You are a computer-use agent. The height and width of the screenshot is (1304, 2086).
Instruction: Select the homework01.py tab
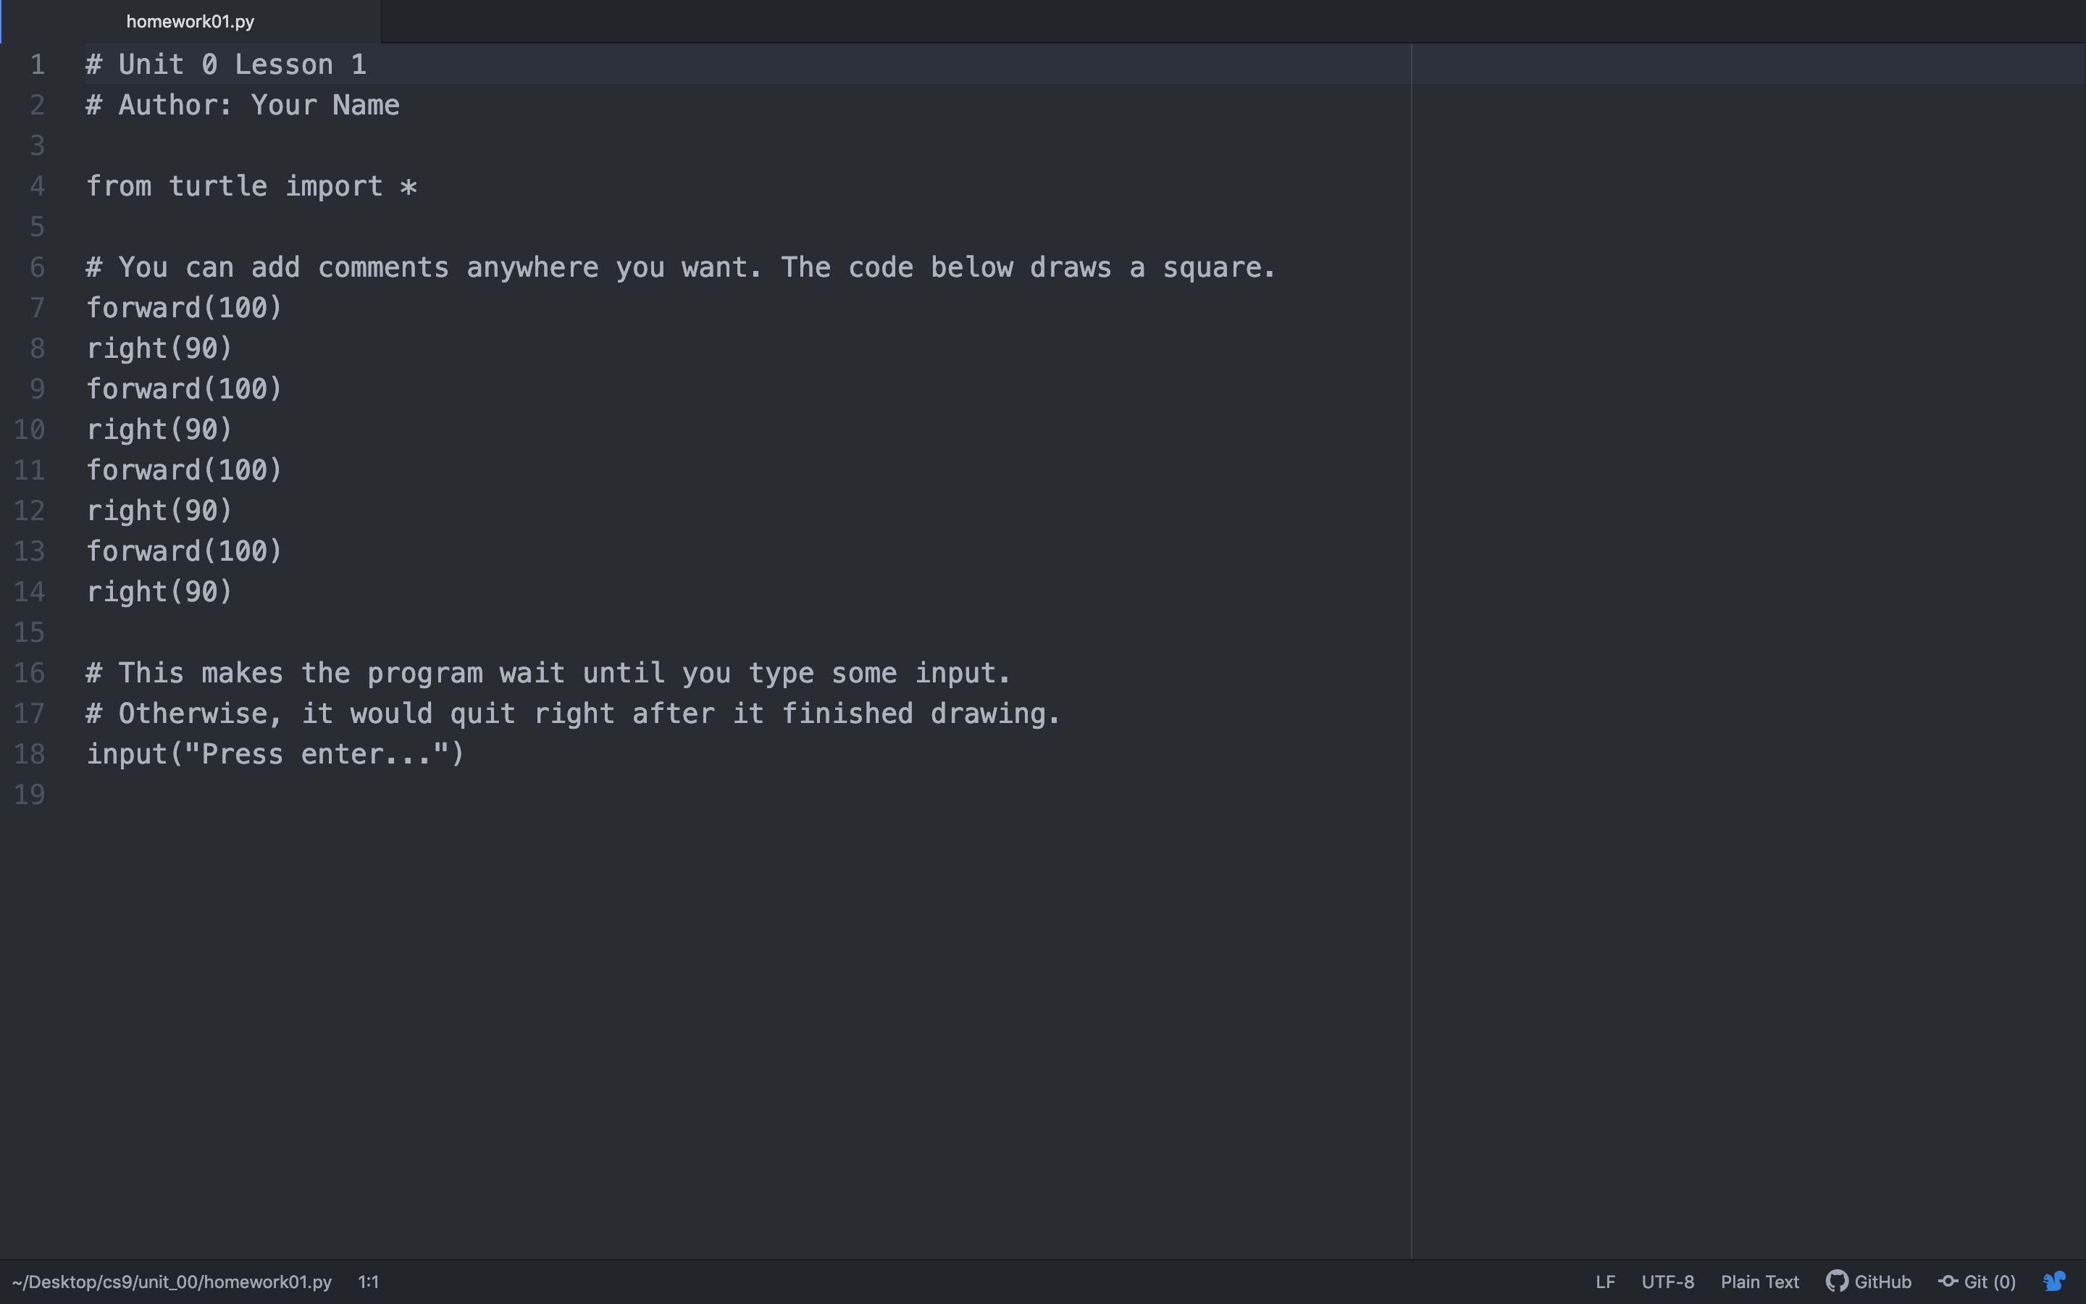pos(190,22)
